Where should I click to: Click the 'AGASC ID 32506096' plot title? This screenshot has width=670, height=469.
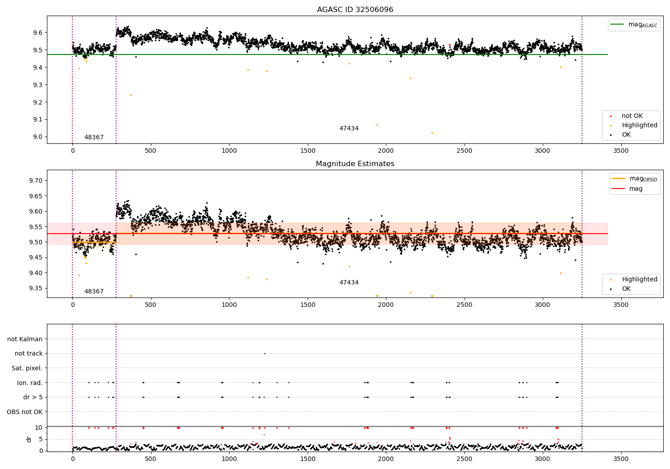(x=355, y=10)
